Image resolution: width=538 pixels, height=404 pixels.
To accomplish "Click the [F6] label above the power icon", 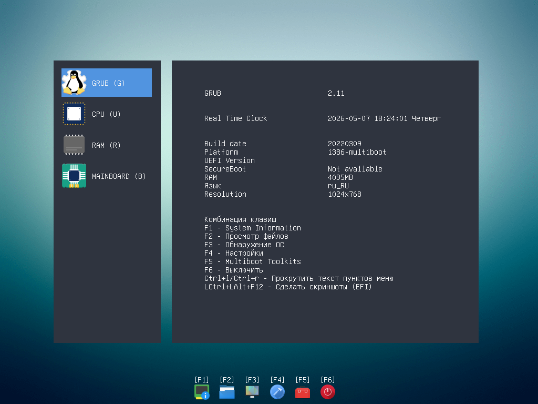I will tap(328, 380).
